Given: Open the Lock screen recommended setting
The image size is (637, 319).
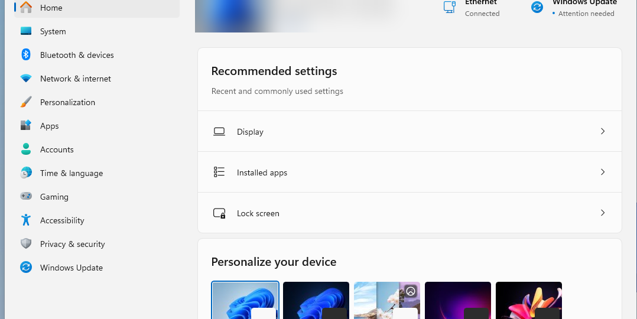Looking at the screenshot, I should 409,213.
